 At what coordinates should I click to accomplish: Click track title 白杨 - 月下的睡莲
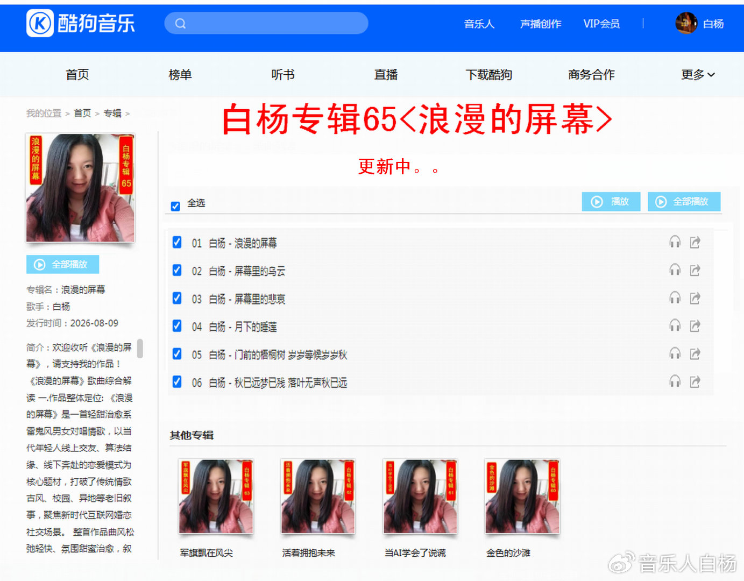pos(243,327)
